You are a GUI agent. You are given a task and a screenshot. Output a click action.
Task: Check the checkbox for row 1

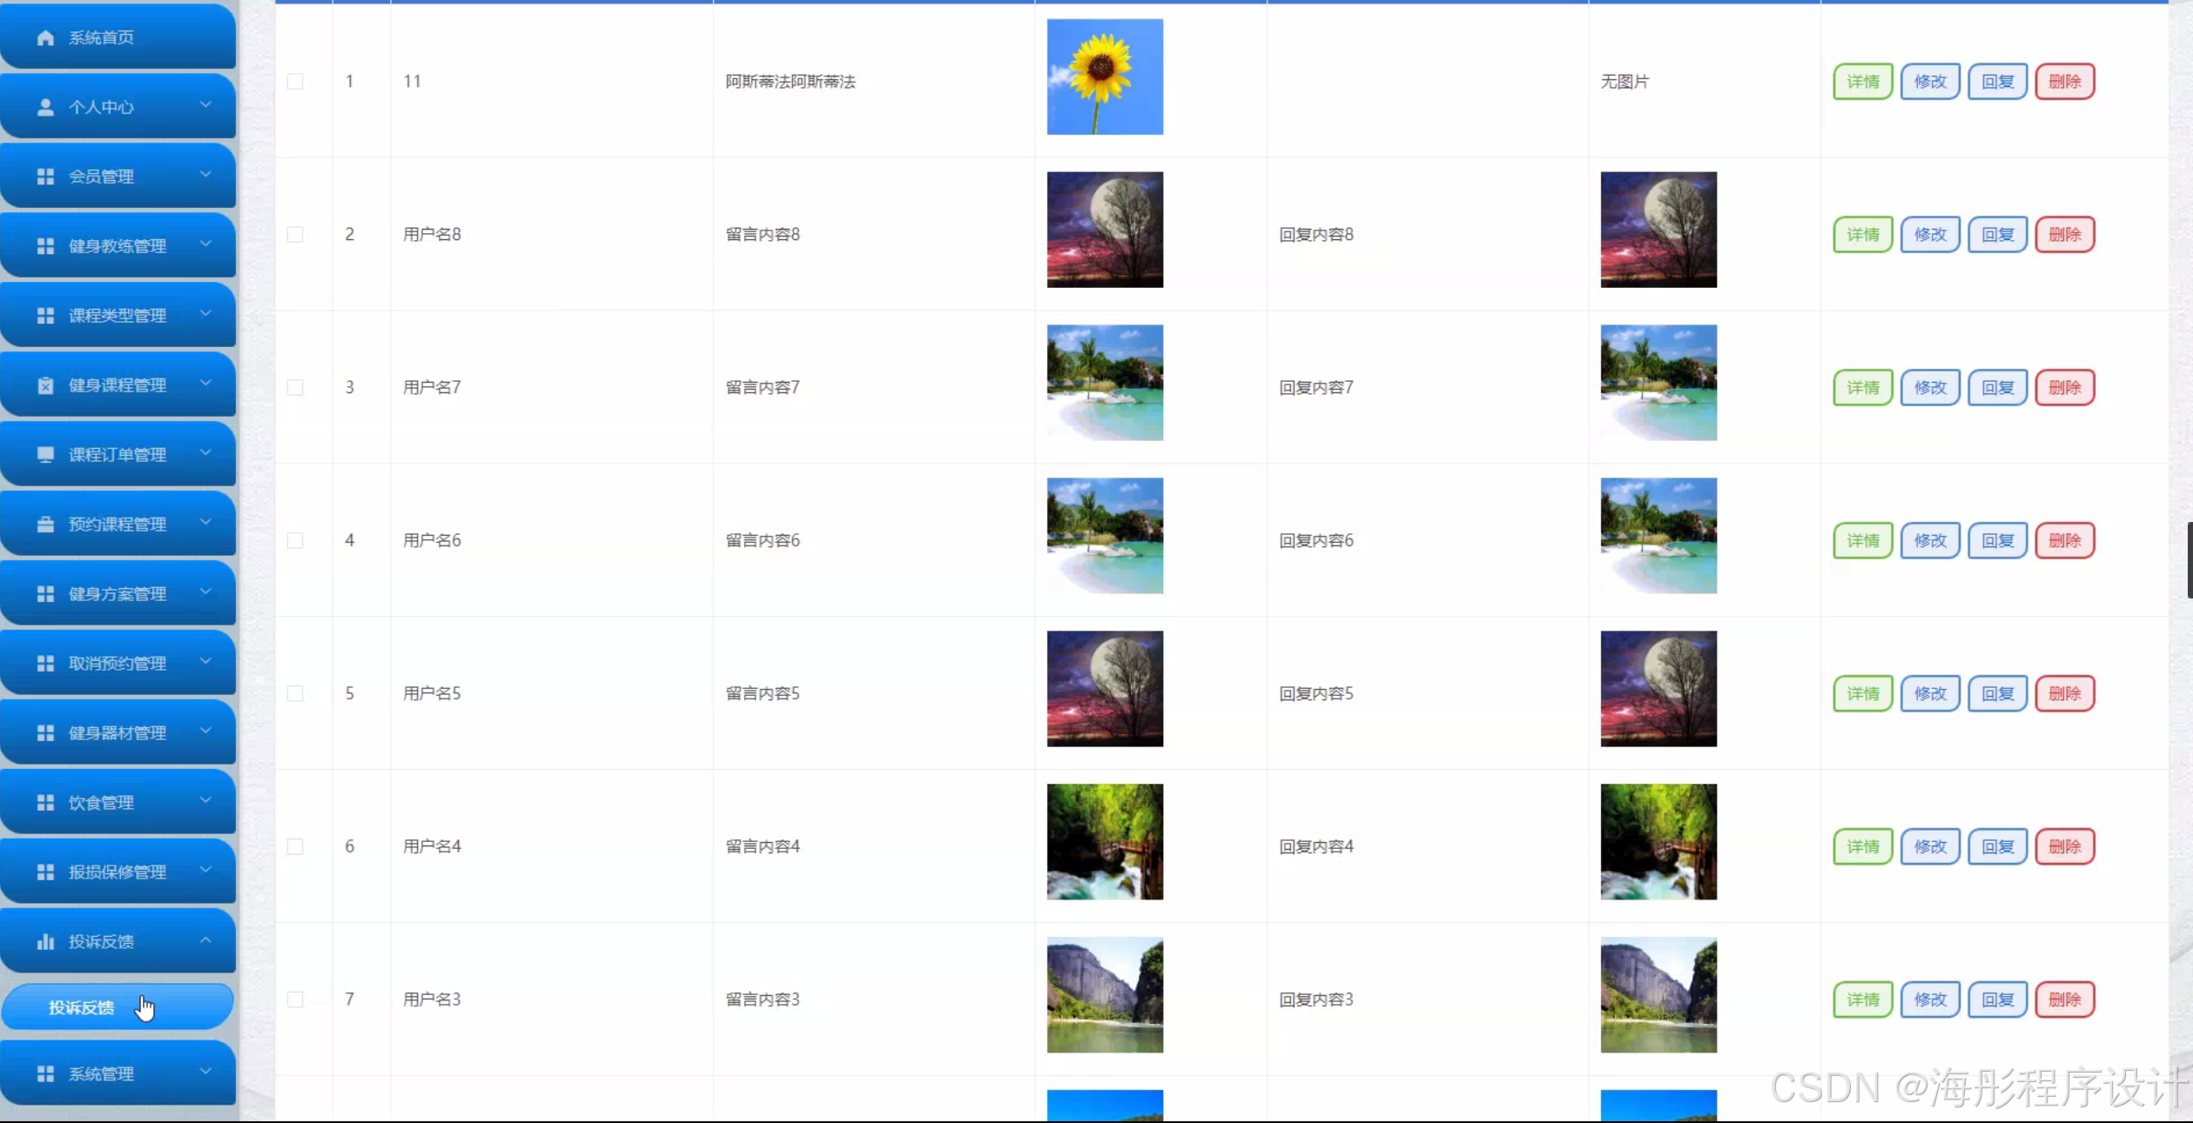tap(295, 82)
